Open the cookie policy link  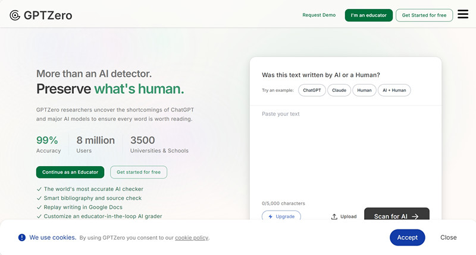[192, 238]
